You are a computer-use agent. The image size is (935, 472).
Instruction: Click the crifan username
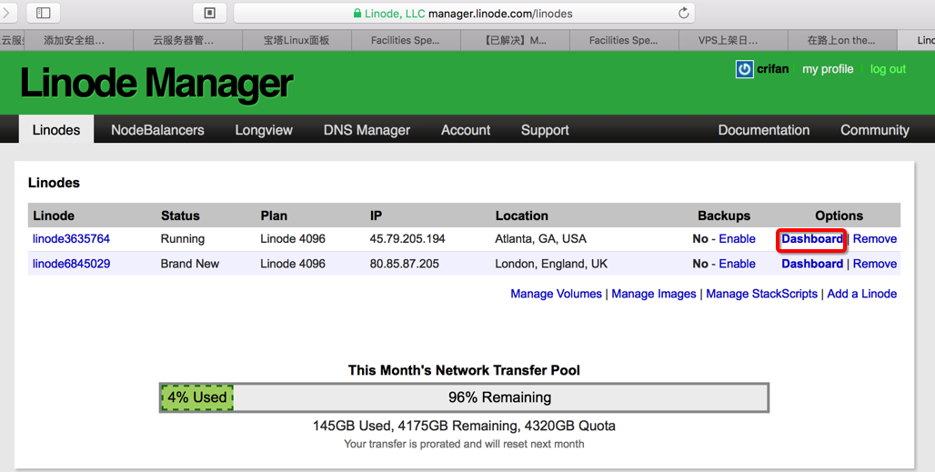coord(773,69)
